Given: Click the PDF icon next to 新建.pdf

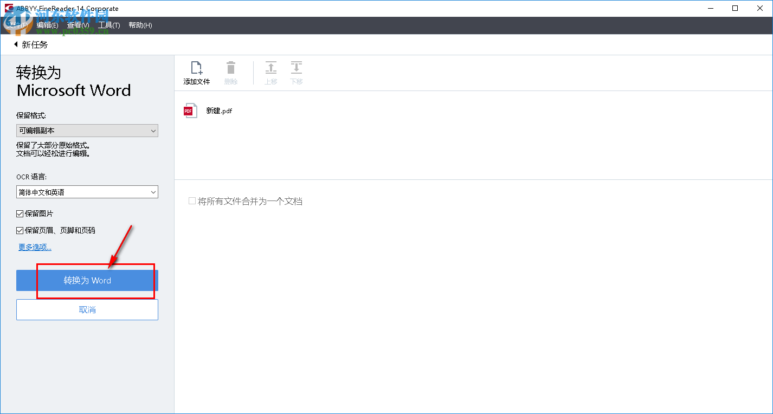Looking at the screenshot, I should tap(190, 110).
